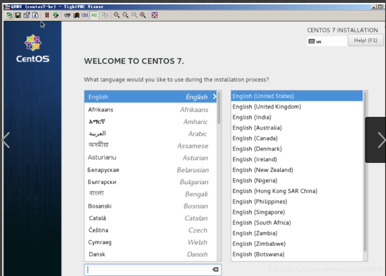Choose English (United Kingdom) locale
386x276 pixels.
pyautogui.click(x=297, y=106)
